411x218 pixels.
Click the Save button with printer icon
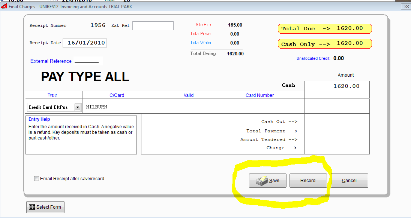click(x=268, y=181)
